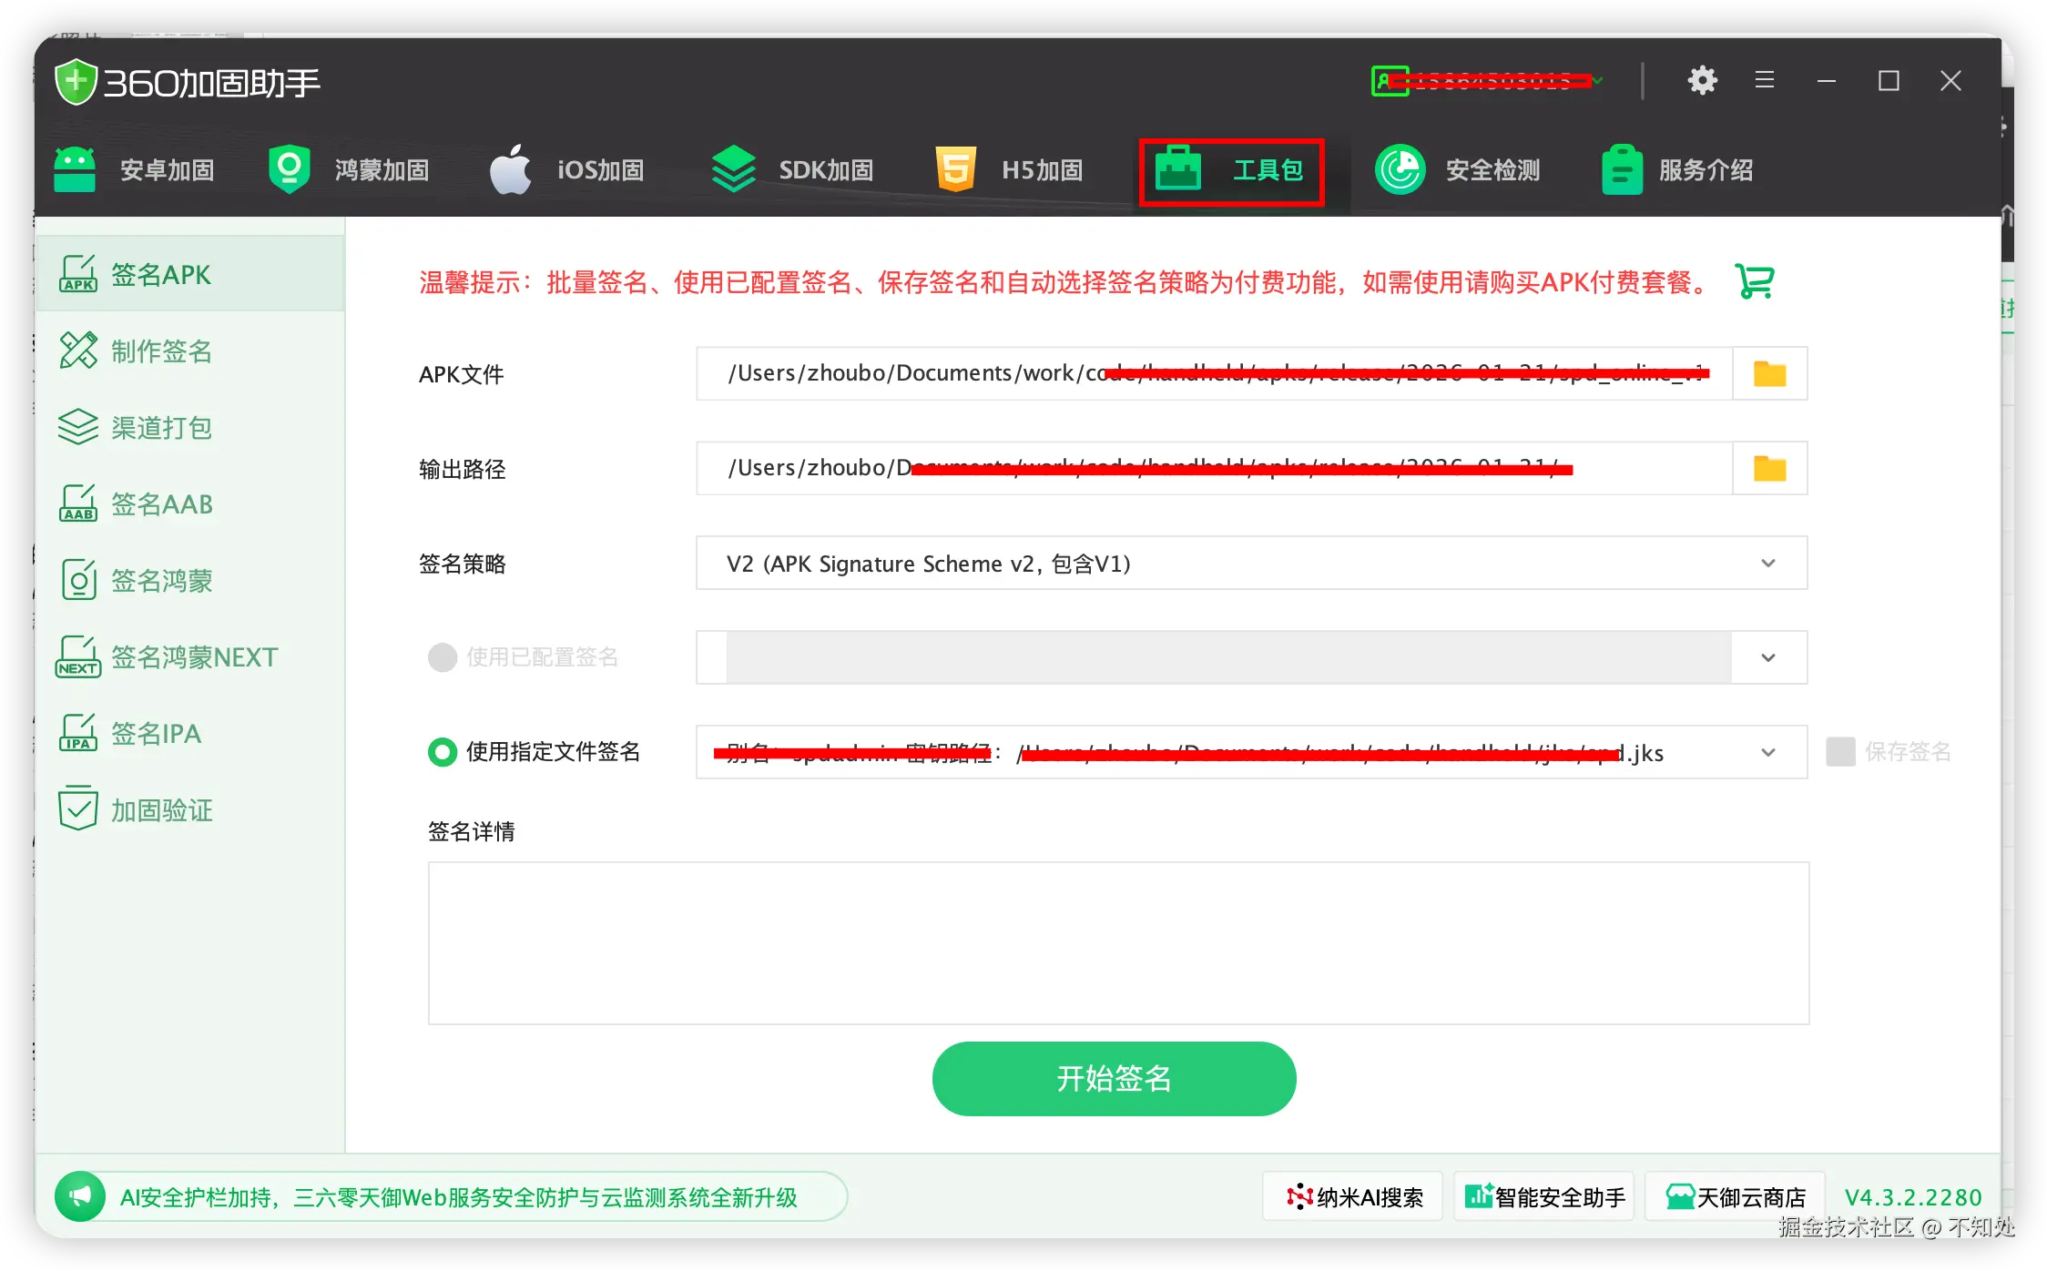Click the 输出路径 input field
Viewport: 2047px width, 1271px height.
[x=1215, y=468]
